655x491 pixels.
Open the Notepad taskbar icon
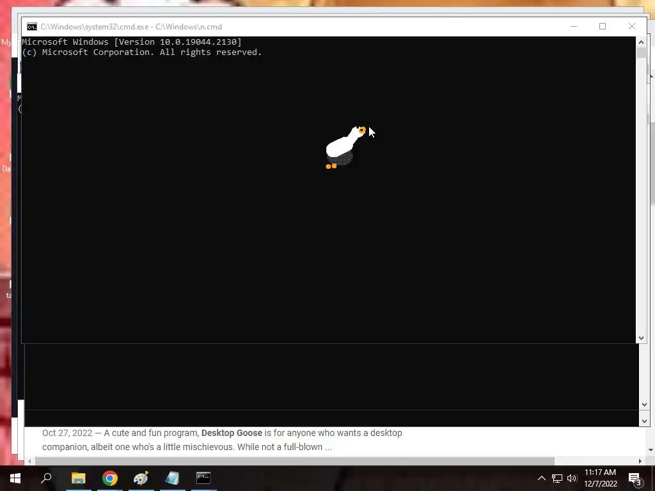[172, 478]
